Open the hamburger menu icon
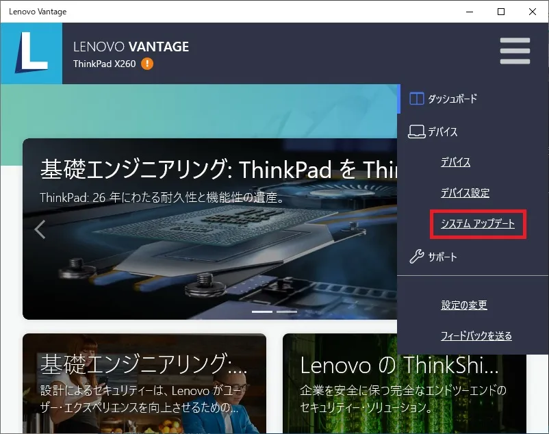The width and height of the screenshot is (549, 434). click(515, 51)
